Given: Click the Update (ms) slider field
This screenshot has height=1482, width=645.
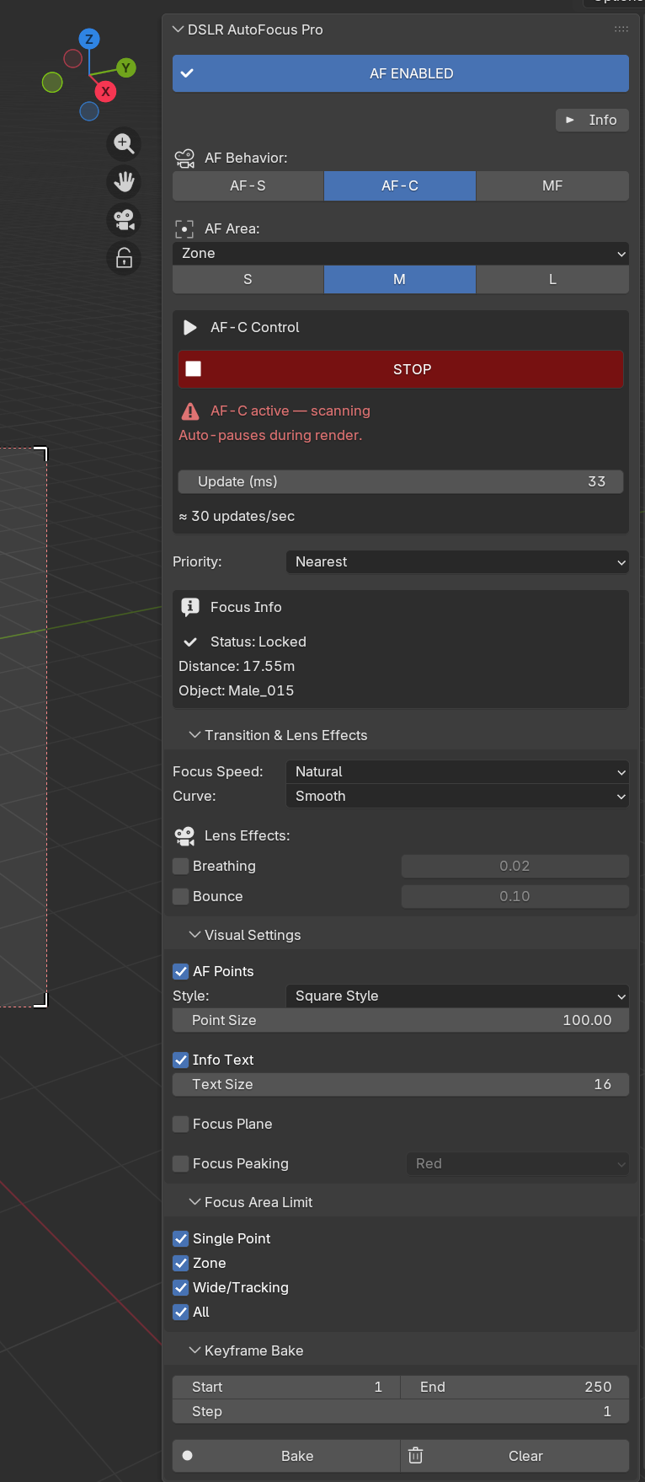Looking at the screenshot, I should pos(401,481).
